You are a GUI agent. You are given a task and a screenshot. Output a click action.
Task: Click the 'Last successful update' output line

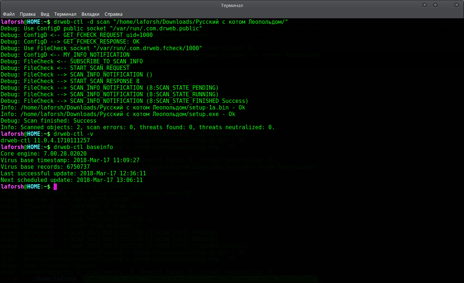(x=73, y=174)
